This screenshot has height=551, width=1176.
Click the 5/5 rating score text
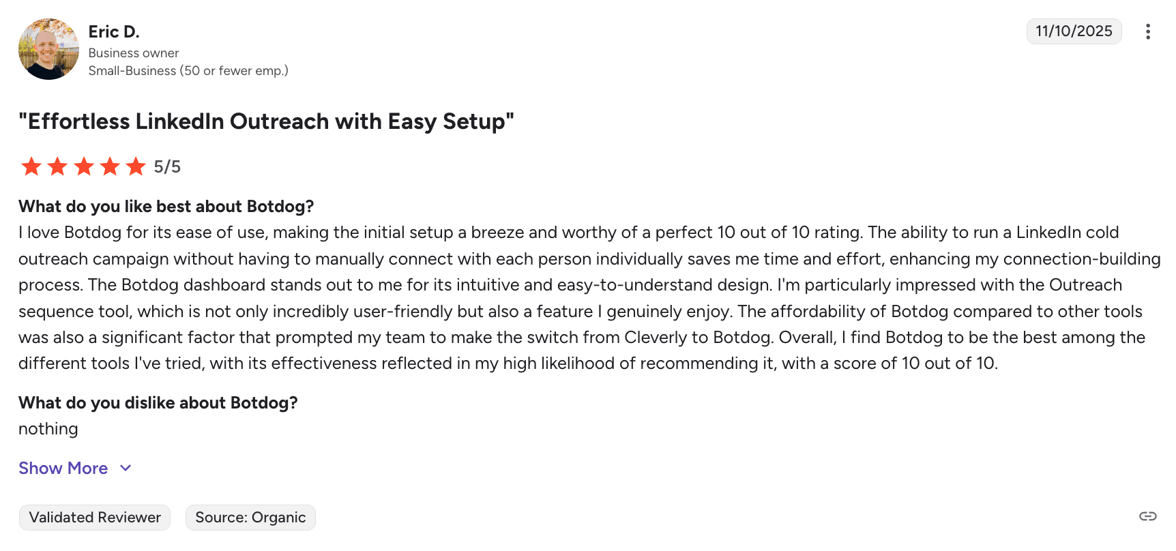point(167,167)
